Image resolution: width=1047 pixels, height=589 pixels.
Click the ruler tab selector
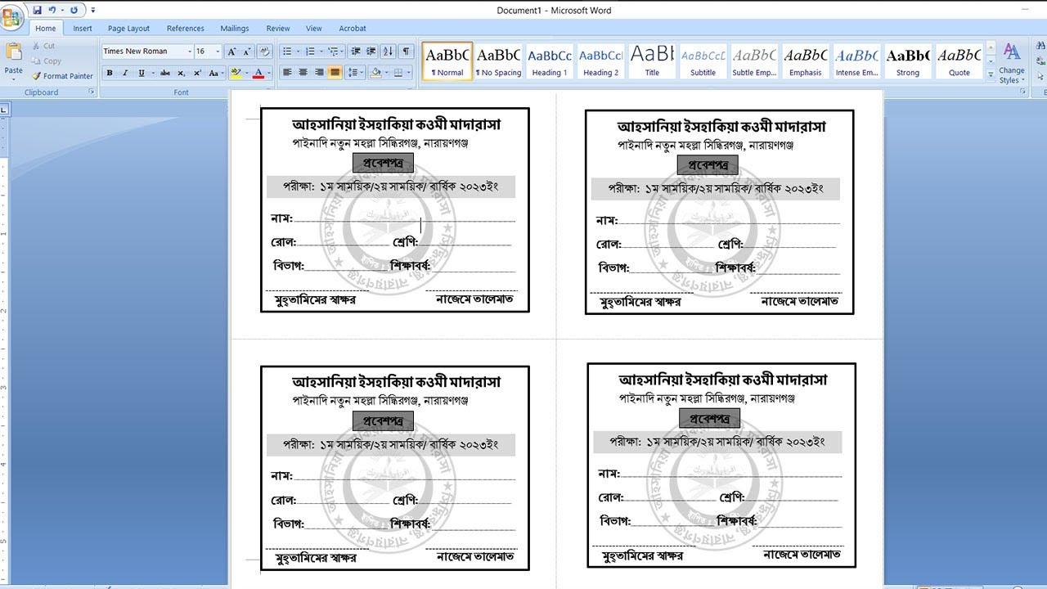coord(4,108)
